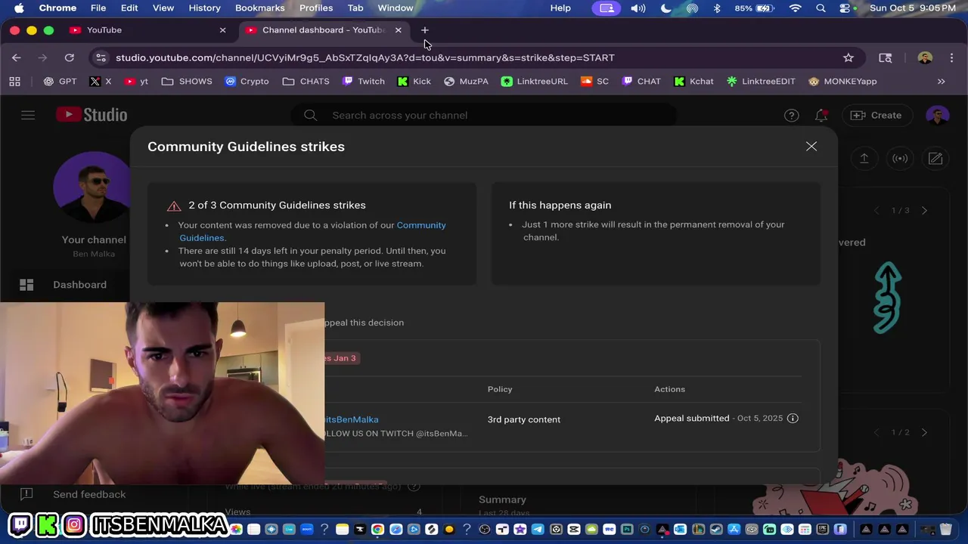Open Spotlight search in menu bar
This screenshot has width=968, height=544.
tap(821, 8)
